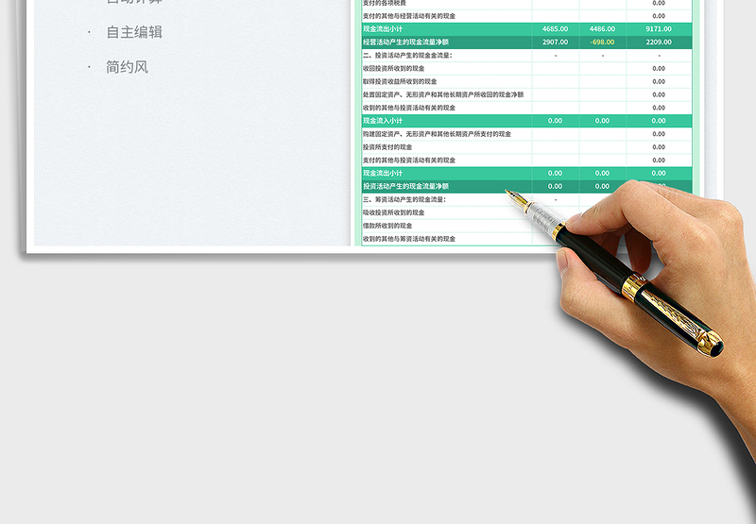The height and width of the screenshot is (524, 756).
Task: Select the 投资所支付的现金 row label
Action: 387,147
